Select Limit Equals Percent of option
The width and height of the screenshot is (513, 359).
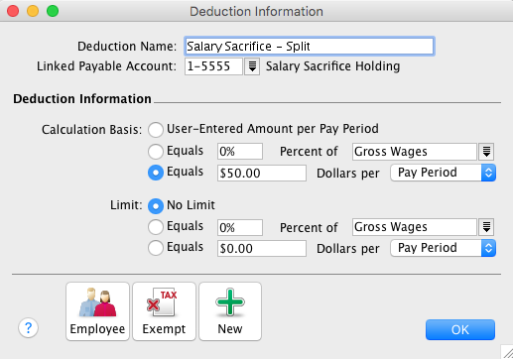[x=156, y=227]
